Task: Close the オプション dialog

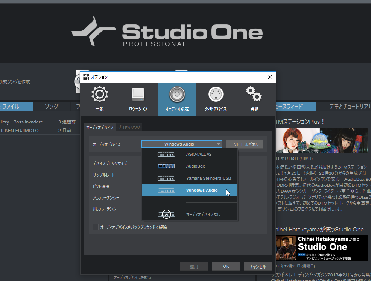Action: (270, 77)
